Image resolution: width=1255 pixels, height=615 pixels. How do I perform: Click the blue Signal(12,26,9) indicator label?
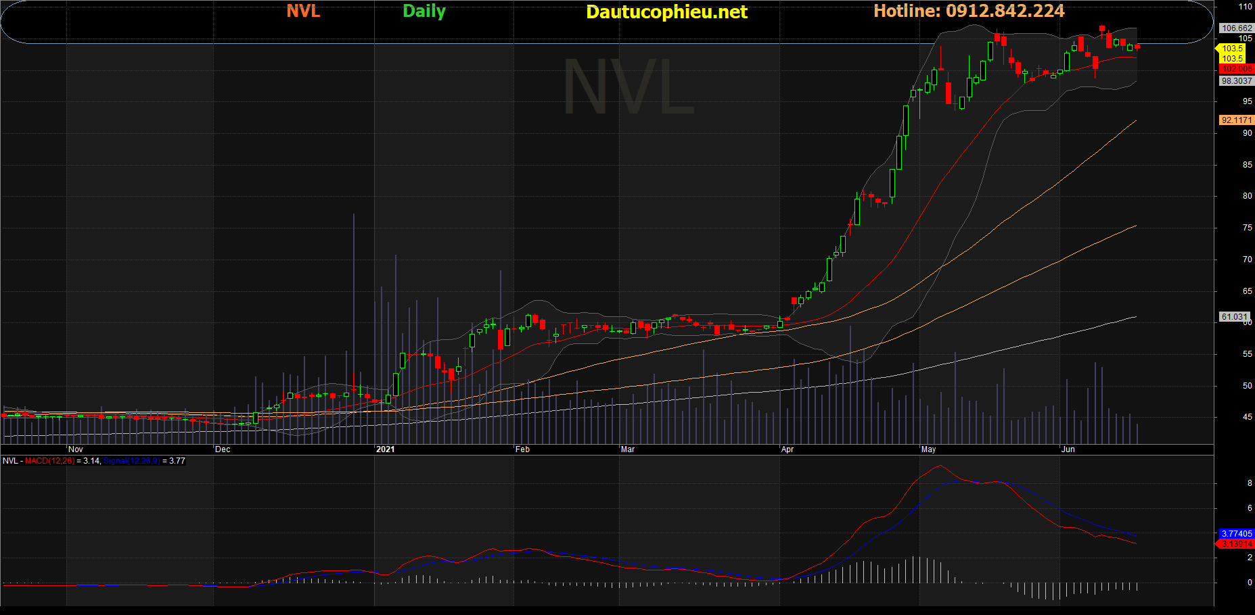coord(131,461)
